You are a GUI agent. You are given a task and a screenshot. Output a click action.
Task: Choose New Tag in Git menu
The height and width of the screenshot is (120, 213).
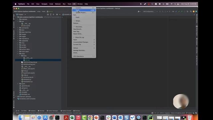84,31
